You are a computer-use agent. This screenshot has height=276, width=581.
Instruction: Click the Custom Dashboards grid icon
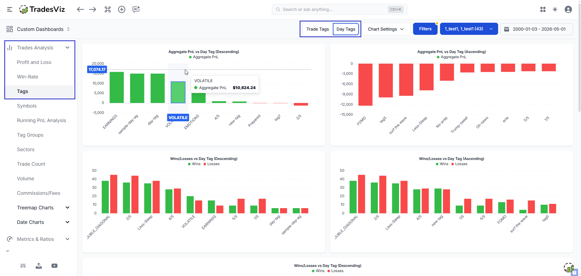pos(10,29)
